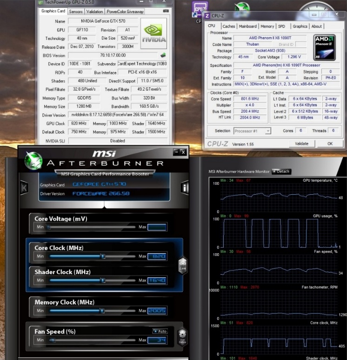Switch to the Sensors tab in GPU-Z
This screenshot has width=347, height=360.
(76, 12)
